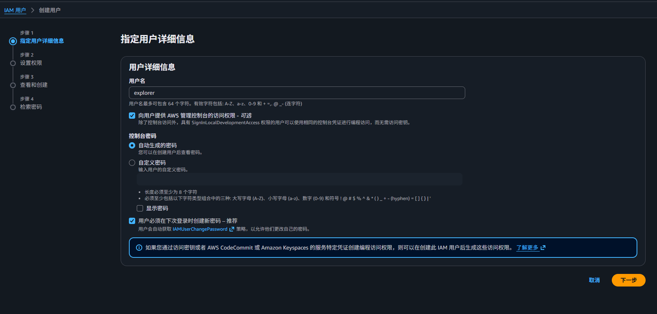The height and width of the screenshot is (314, 657).
Task: Click the 下一步 button
Action: tap(628, 280)
